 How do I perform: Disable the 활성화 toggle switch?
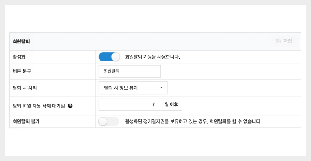pyautogui.click(x=109, y=57)
